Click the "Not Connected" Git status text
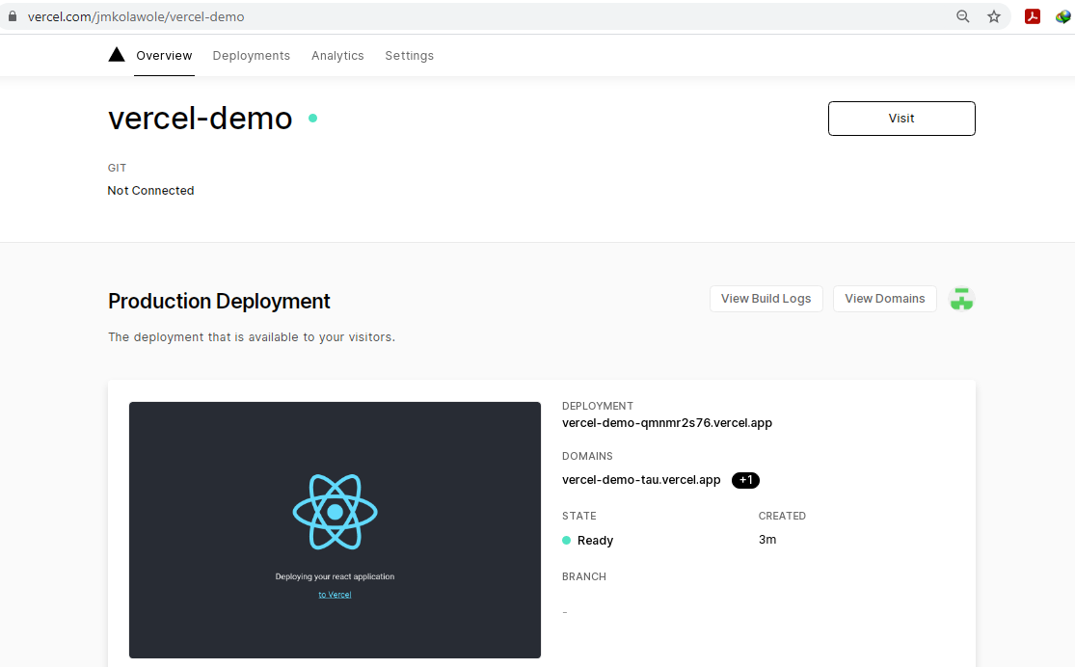The width and height of the screenshot is (1075, 667). coord(150,191)
